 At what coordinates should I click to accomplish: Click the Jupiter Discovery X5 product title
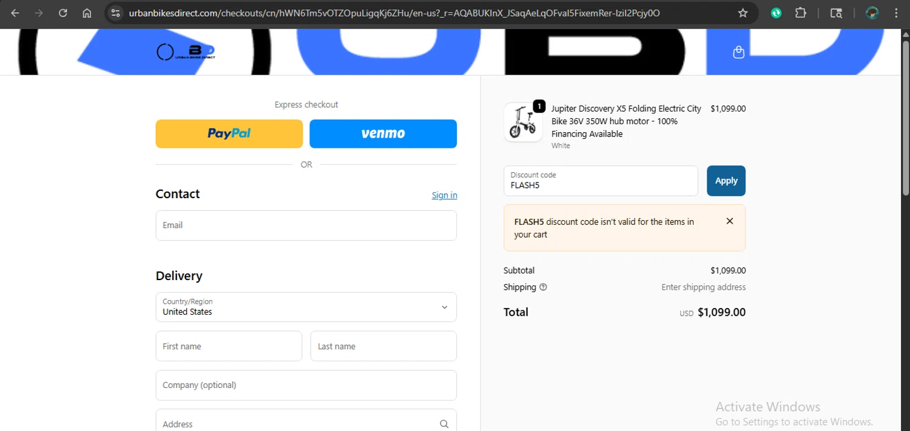coord(626,121)
